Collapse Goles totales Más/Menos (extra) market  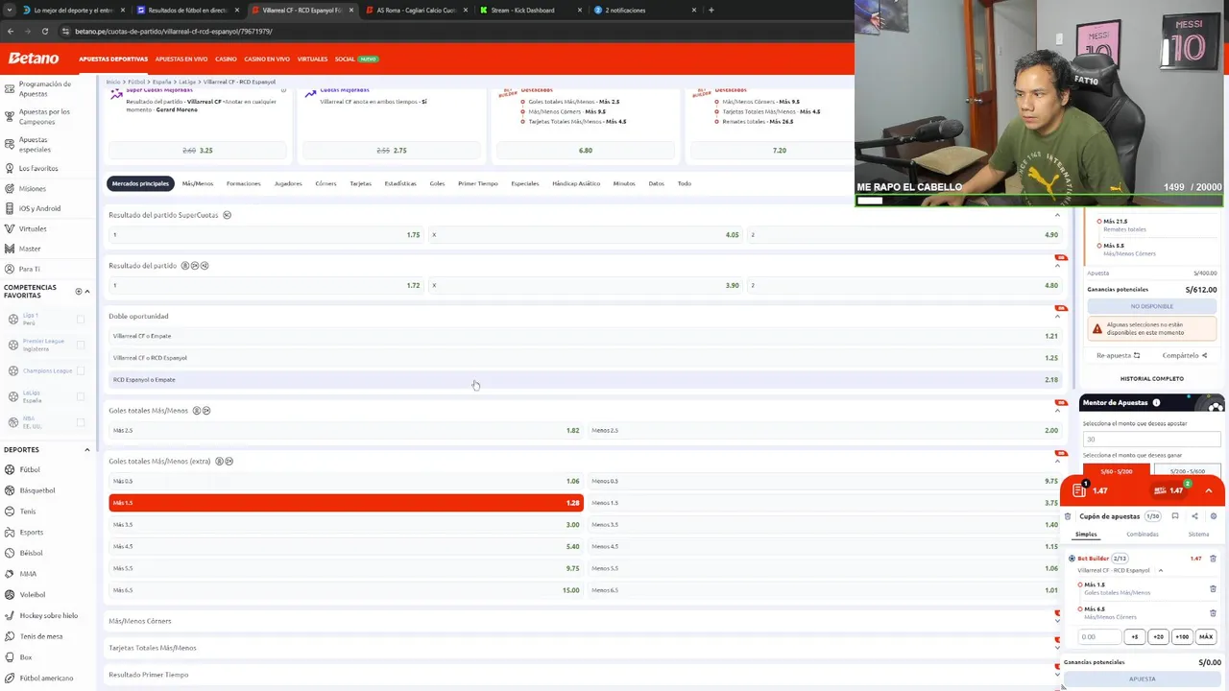tap(1057, 461)
